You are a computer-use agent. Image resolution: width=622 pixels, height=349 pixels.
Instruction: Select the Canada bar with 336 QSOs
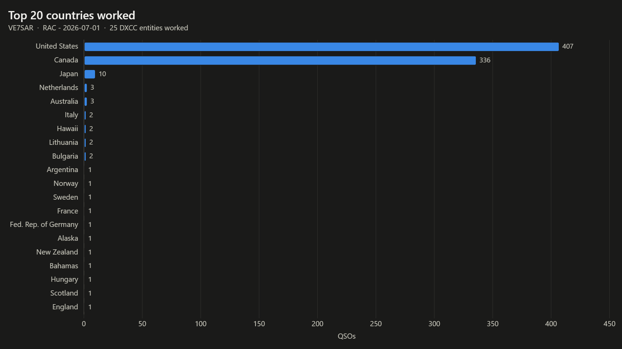(280, 60)
